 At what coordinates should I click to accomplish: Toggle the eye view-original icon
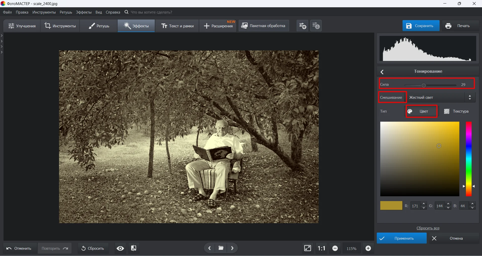click(120, 248)
